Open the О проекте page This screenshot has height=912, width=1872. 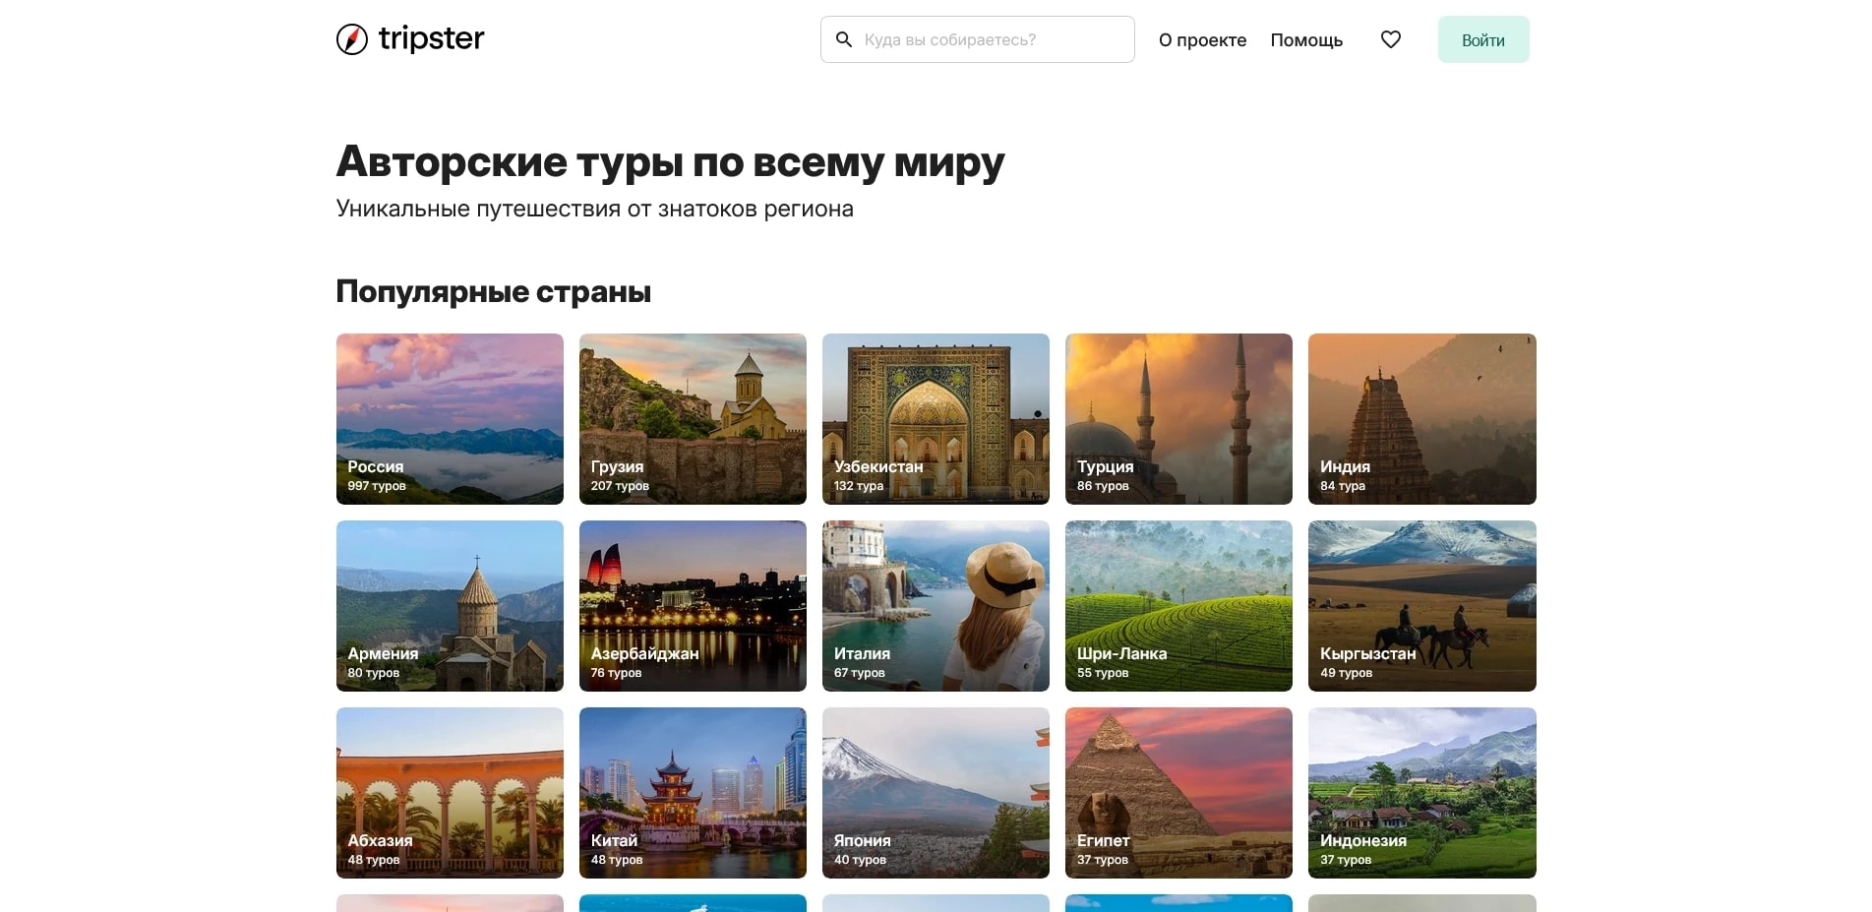point(1202,40)
